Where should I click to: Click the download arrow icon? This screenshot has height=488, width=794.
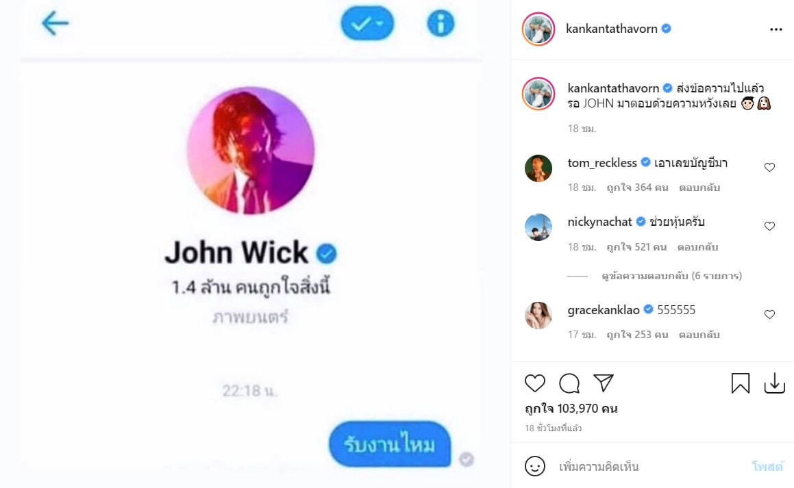(775, 383)
